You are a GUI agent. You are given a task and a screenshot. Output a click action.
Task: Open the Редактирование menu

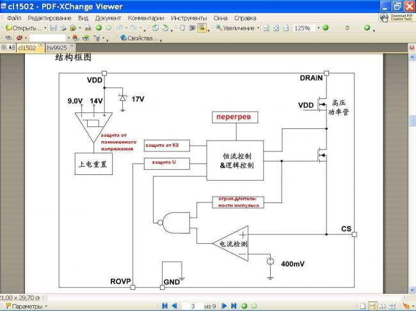pyautogui.click(x=49, y=18)
